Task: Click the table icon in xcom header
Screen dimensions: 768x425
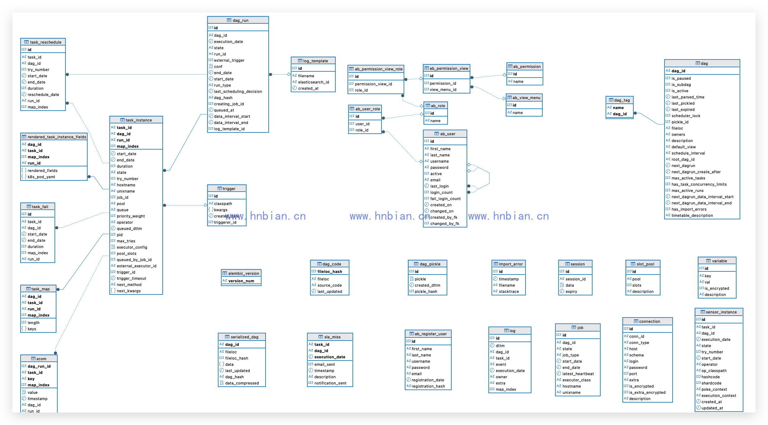Action: (x=33, y=359)
